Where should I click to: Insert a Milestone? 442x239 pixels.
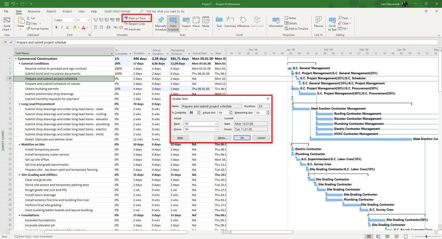tap(243, 22)
